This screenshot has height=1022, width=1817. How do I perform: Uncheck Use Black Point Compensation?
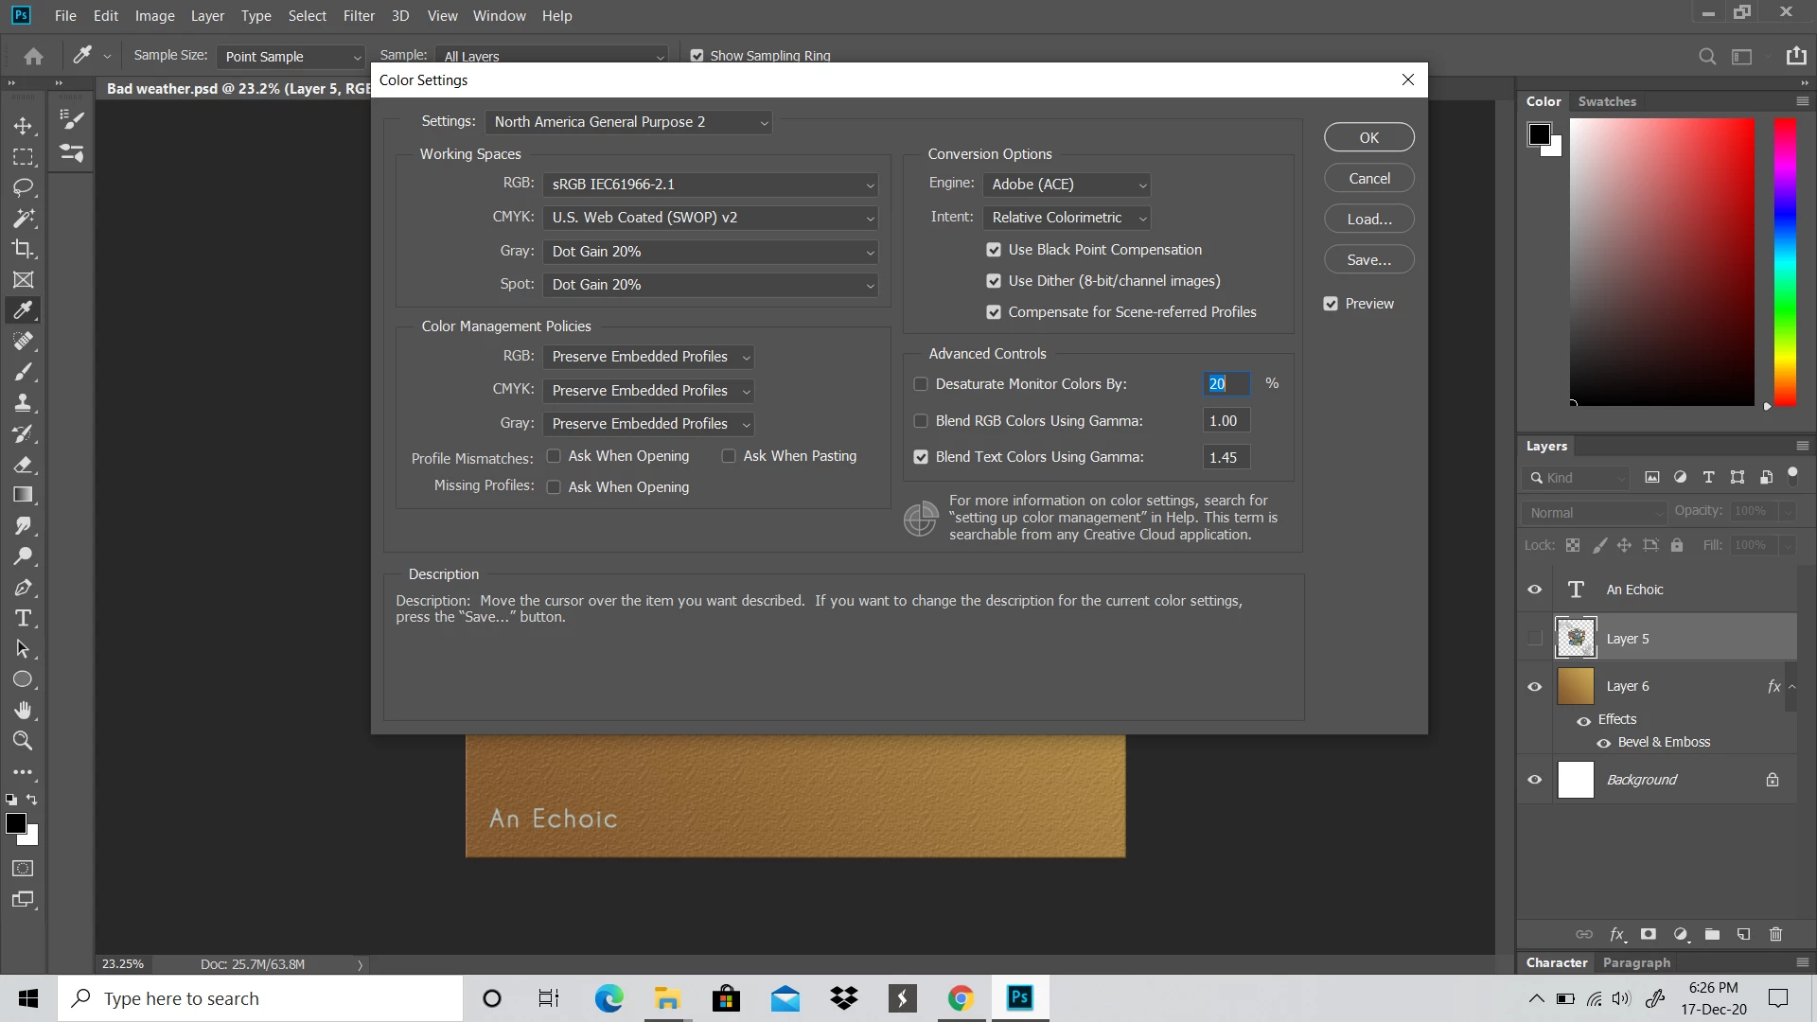pyautogui.click(x=994, y=250)
